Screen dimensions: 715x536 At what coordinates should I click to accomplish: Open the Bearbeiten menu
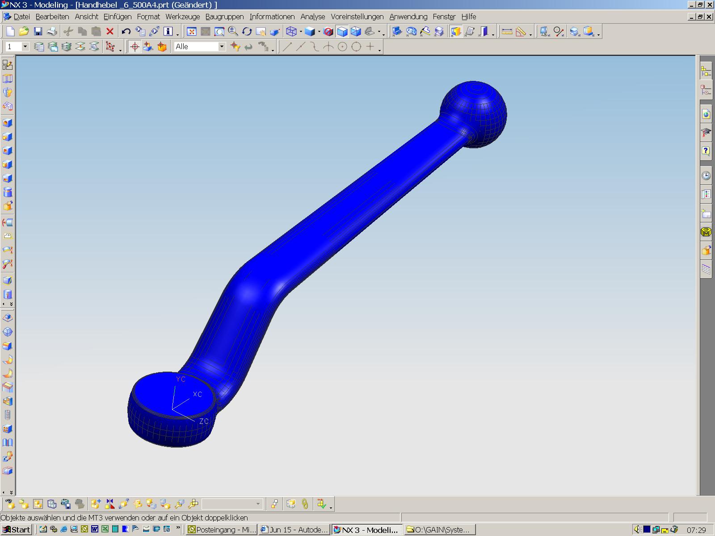[x=52, y=17]
